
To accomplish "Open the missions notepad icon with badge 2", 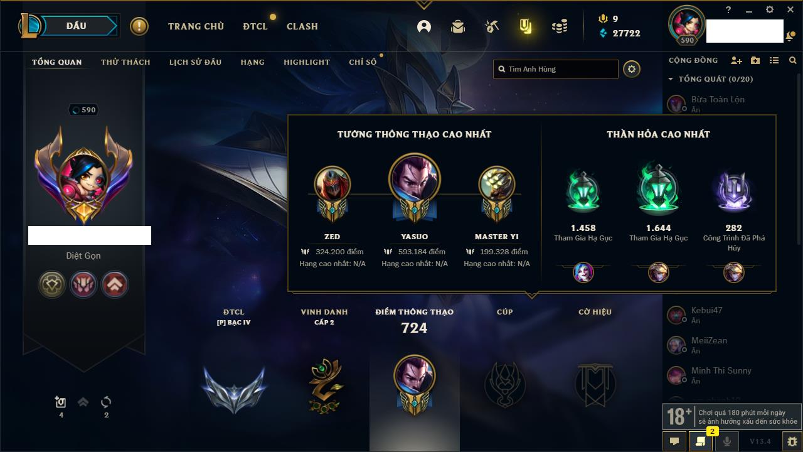I will 700,441.
